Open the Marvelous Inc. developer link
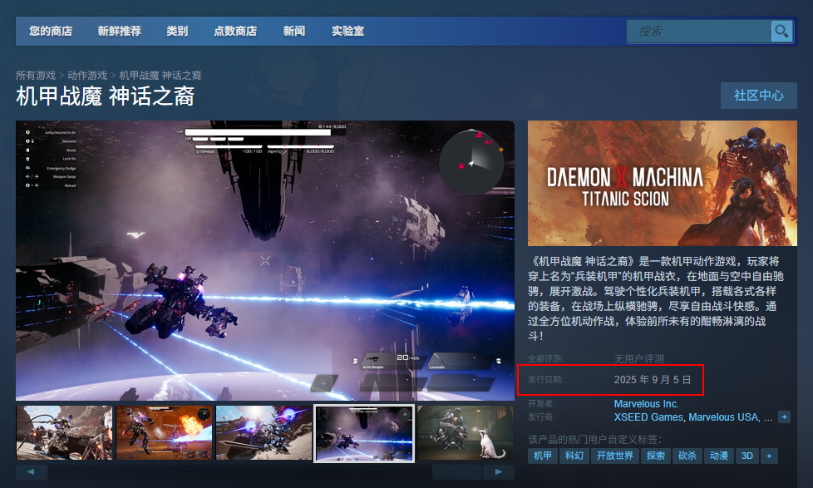The image size is (813, 488). tap(646, 404)
